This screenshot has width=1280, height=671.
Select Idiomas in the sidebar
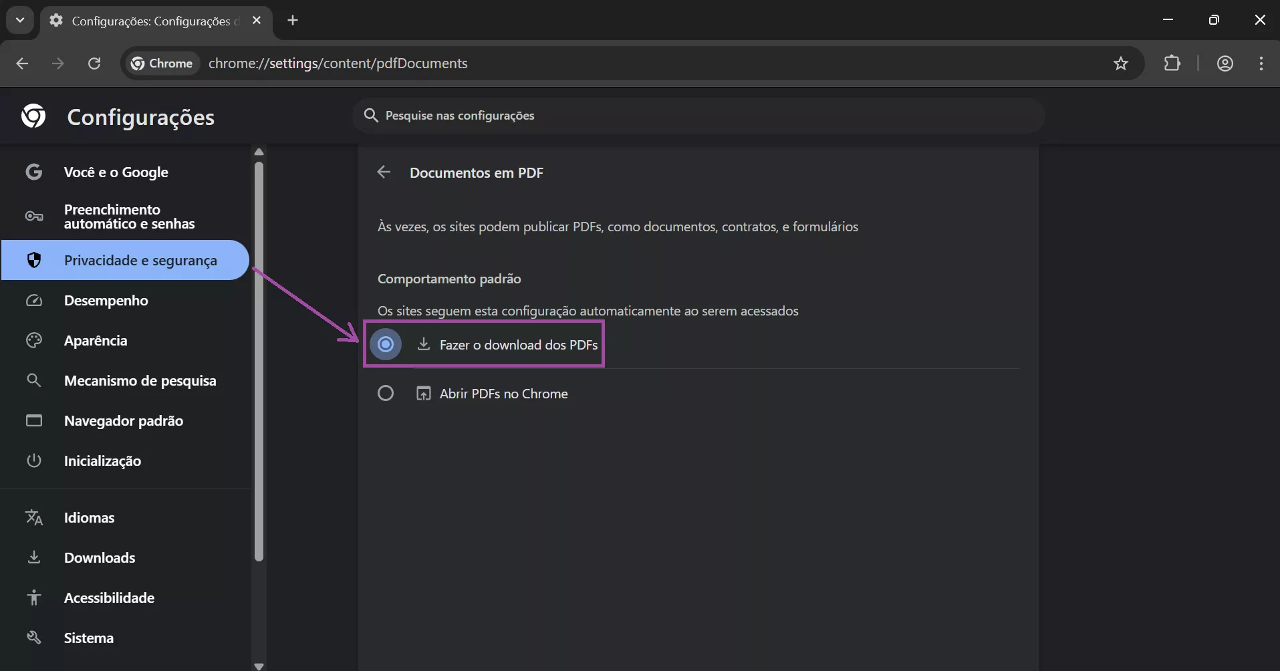89,517
